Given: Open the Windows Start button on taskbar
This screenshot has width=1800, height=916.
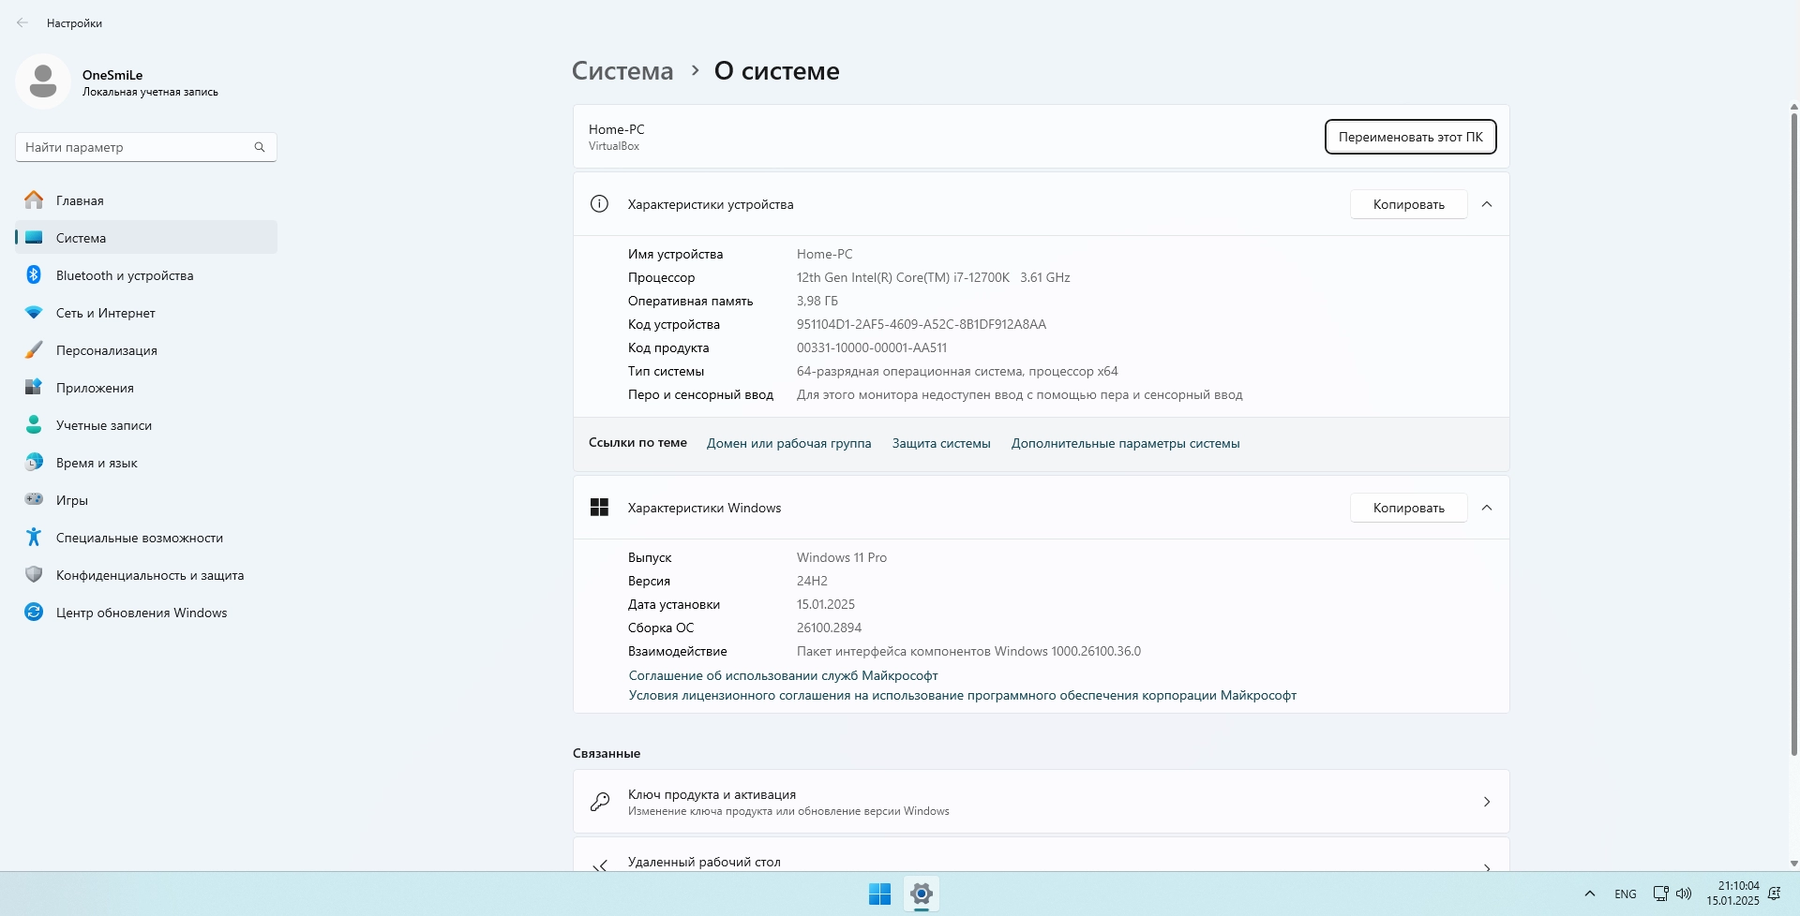Looking at the screenshot, I should 879,894.
